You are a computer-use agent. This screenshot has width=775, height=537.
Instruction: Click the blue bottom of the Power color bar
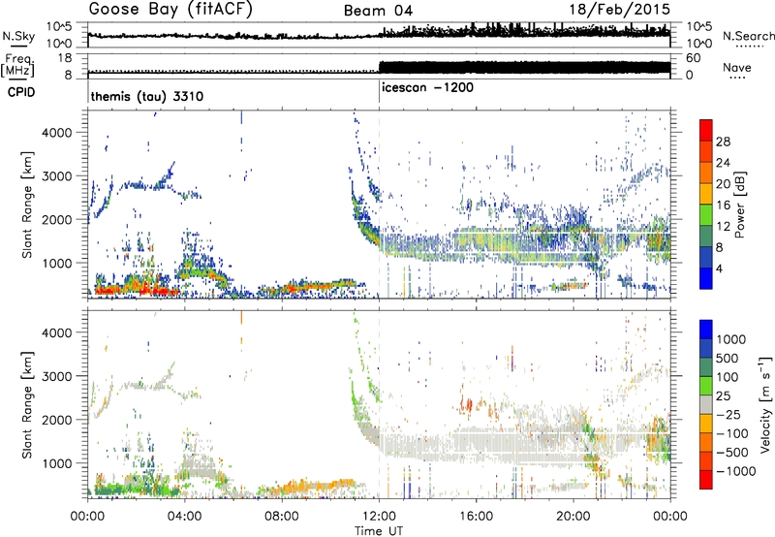coord(706,278)
